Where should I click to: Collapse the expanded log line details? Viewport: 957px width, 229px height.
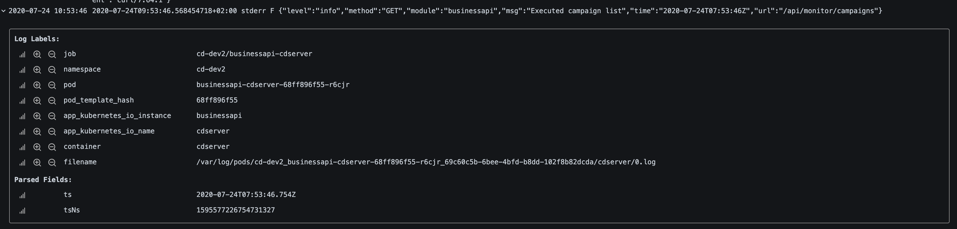[4, 11]
